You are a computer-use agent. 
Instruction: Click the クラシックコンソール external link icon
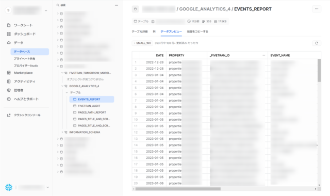coord(9,115)
